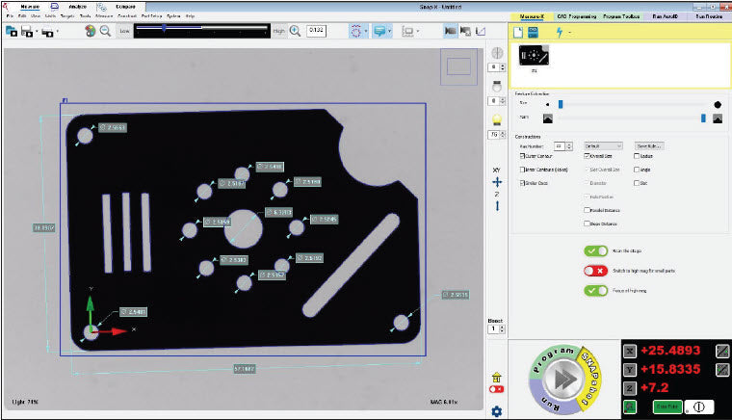732x420 pixels.
Task: Click the yellow home icon
Action: pyautogui.click(x=496, y=377)
